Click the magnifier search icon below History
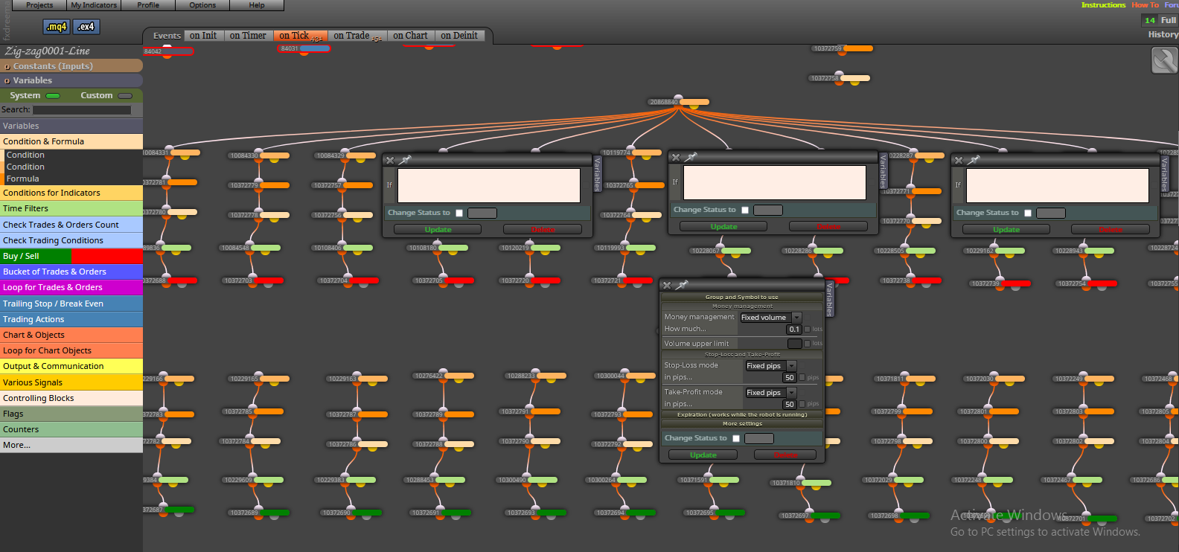1179x552 pixels. click(x=1164, y=60)
